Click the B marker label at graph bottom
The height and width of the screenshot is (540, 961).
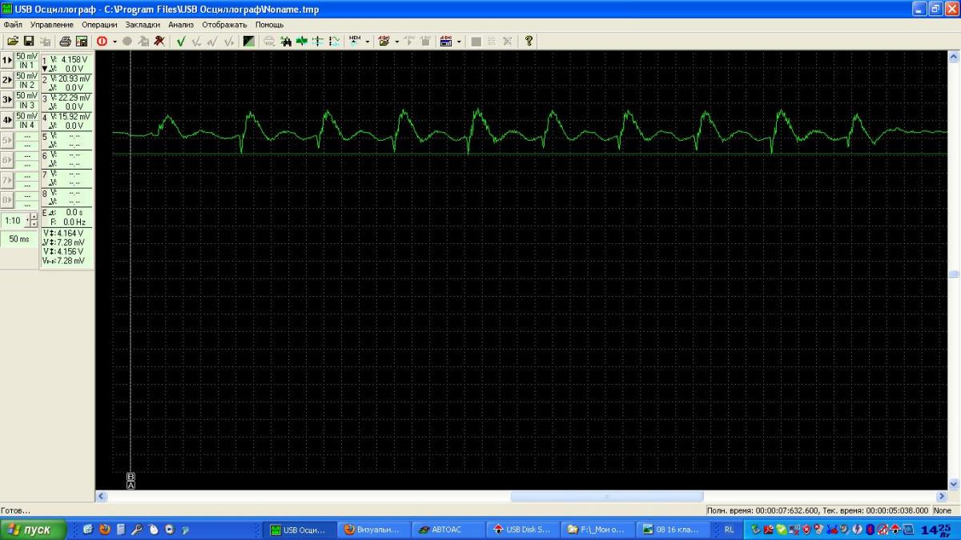(131, 477)
